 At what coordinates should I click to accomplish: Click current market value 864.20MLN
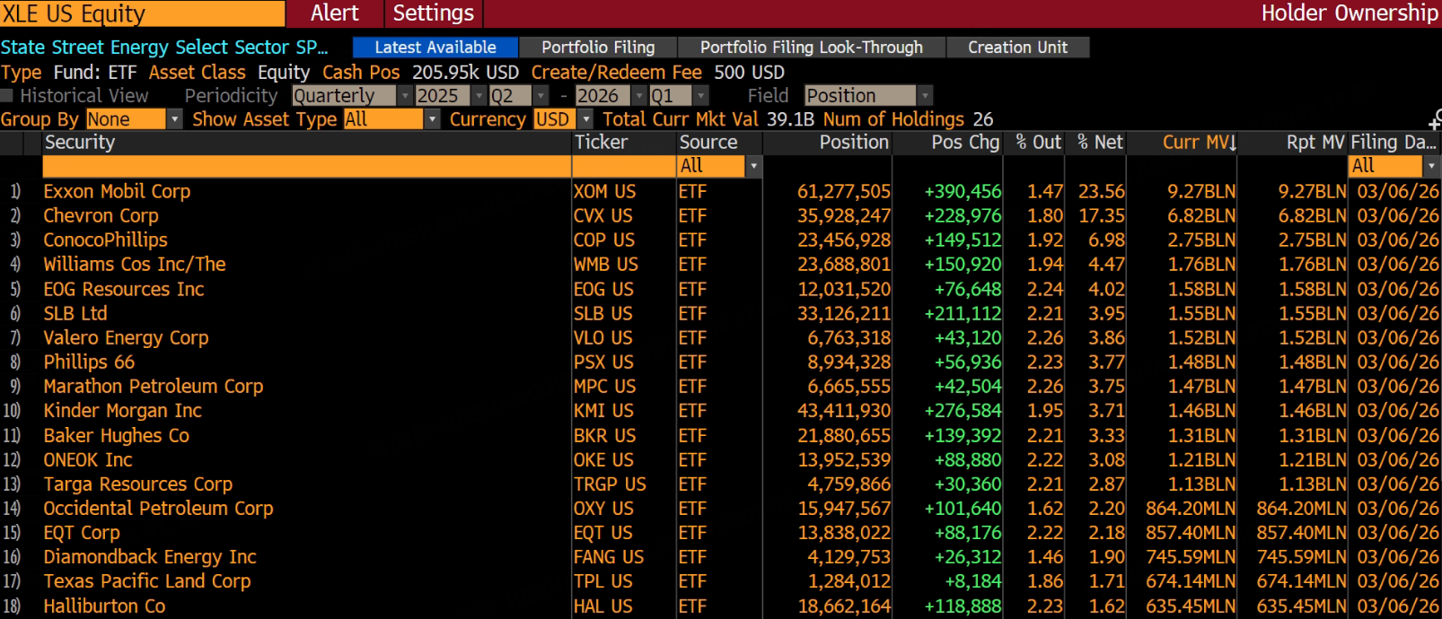point(1191,509)
